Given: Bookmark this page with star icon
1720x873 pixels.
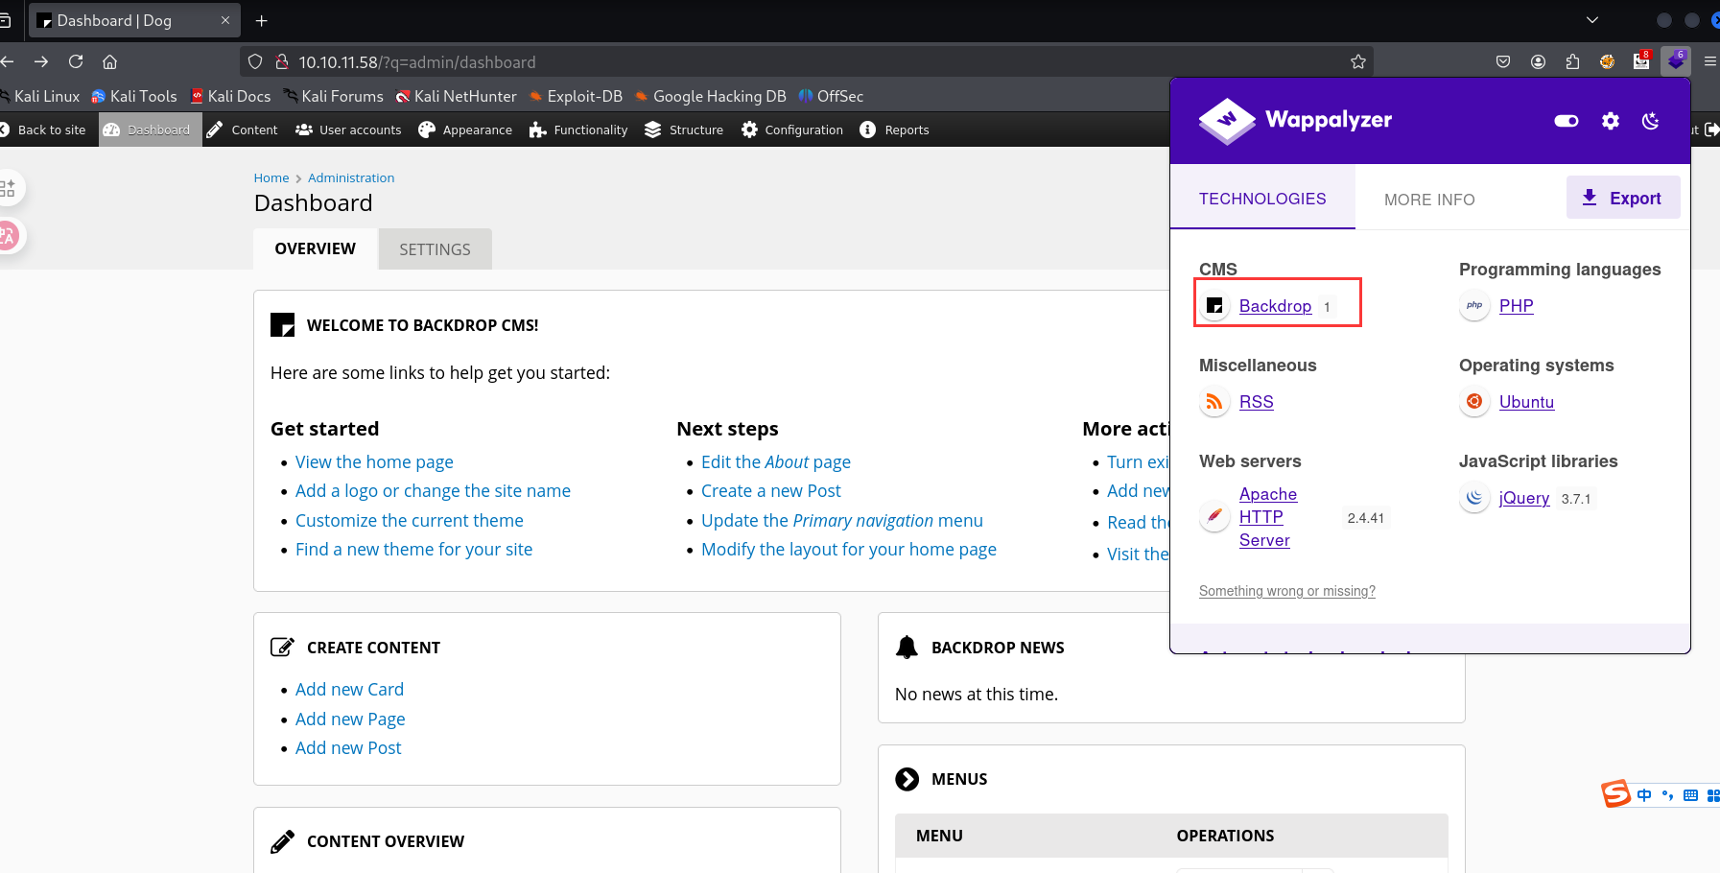Looking at the screenshot, I should click(x=1357, y=62).
